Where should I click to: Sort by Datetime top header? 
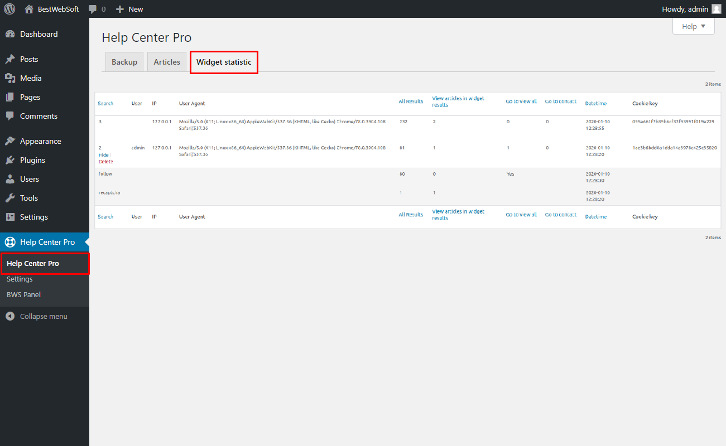click(596, 104)
